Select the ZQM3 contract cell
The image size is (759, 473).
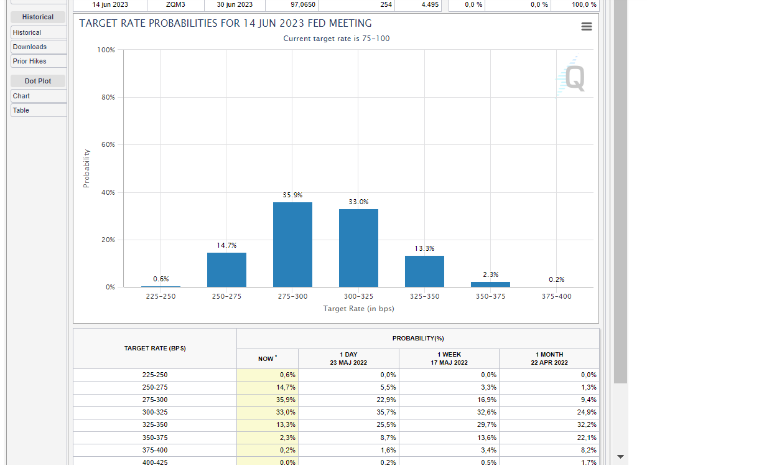point(175,4)
